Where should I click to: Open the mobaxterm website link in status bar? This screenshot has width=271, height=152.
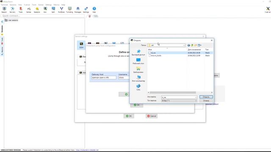87,150
